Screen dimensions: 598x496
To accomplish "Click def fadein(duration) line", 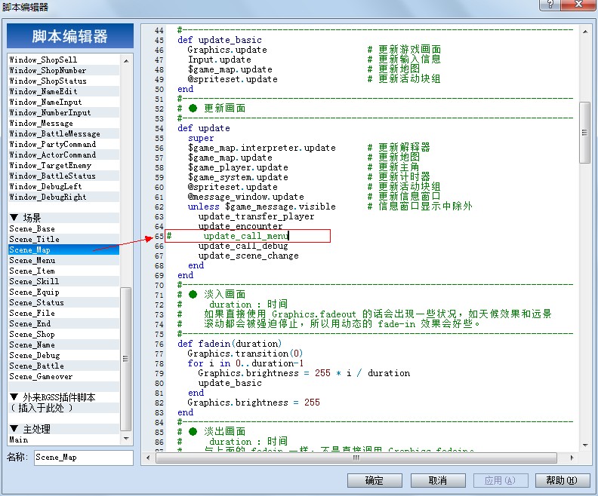I will (230, 344).
